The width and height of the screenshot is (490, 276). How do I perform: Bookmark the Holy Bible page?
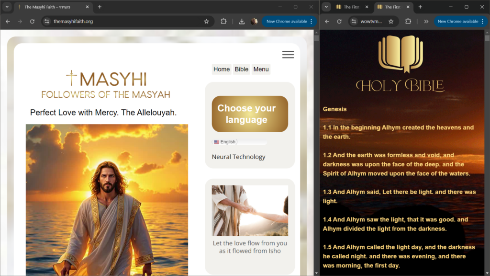[x=391, y=21]
